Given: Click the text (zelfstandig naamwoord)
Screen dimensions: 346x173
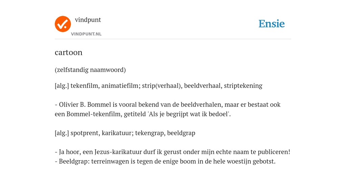Looking at the screenshot, I should click(x=90, y=70).
